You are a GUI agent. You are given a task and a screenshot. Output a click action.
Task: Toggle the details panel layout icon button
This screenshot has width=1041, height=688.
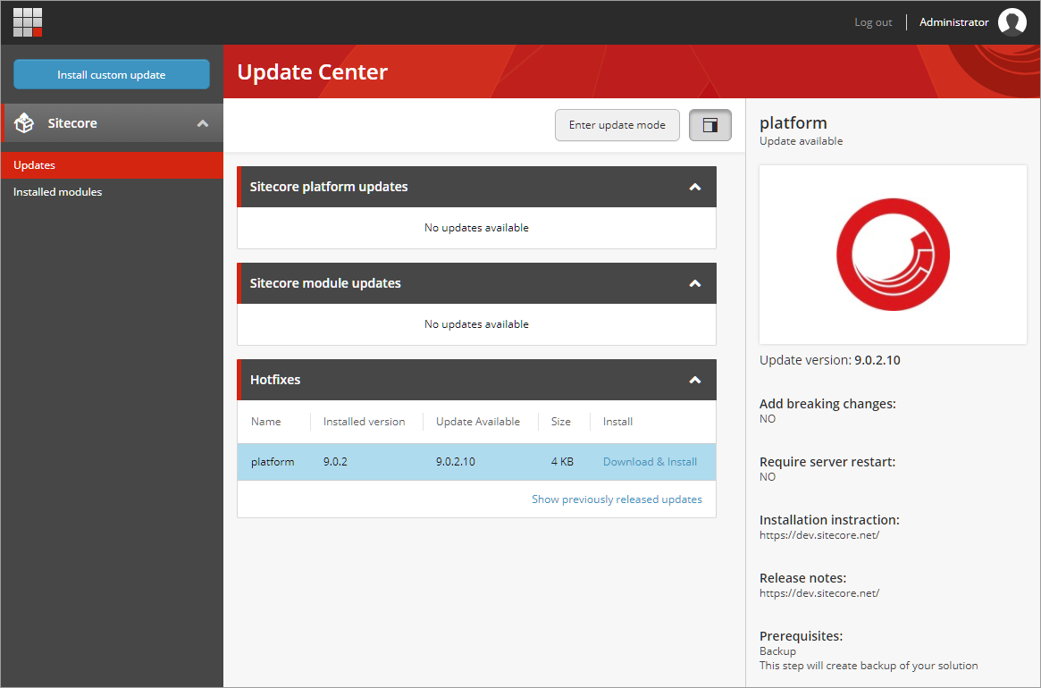[709, 125]
